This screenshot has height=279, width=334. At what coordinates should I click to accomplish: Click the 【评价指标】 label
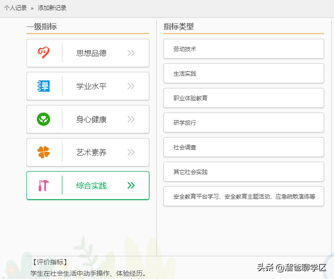[50, 262]
